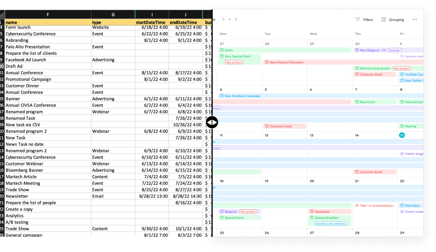Tick the Check numbers task checkbox
The image size is (436, 252).
pos(402,211)
